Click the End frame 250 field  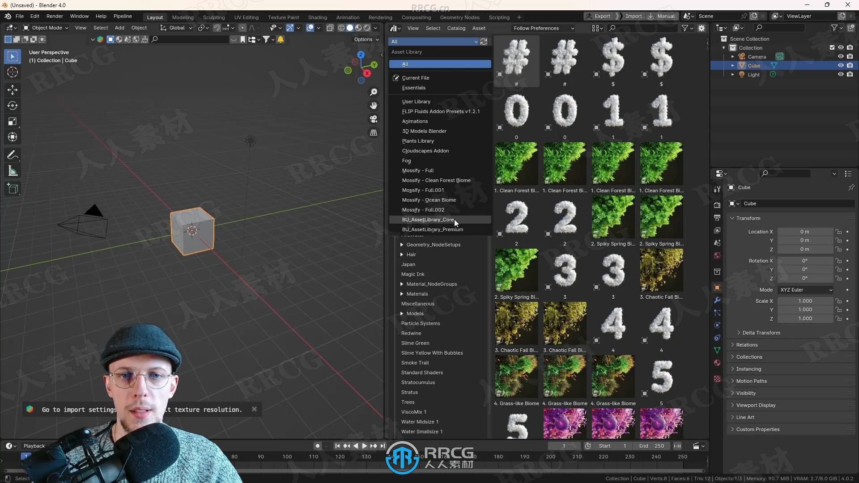652,446
